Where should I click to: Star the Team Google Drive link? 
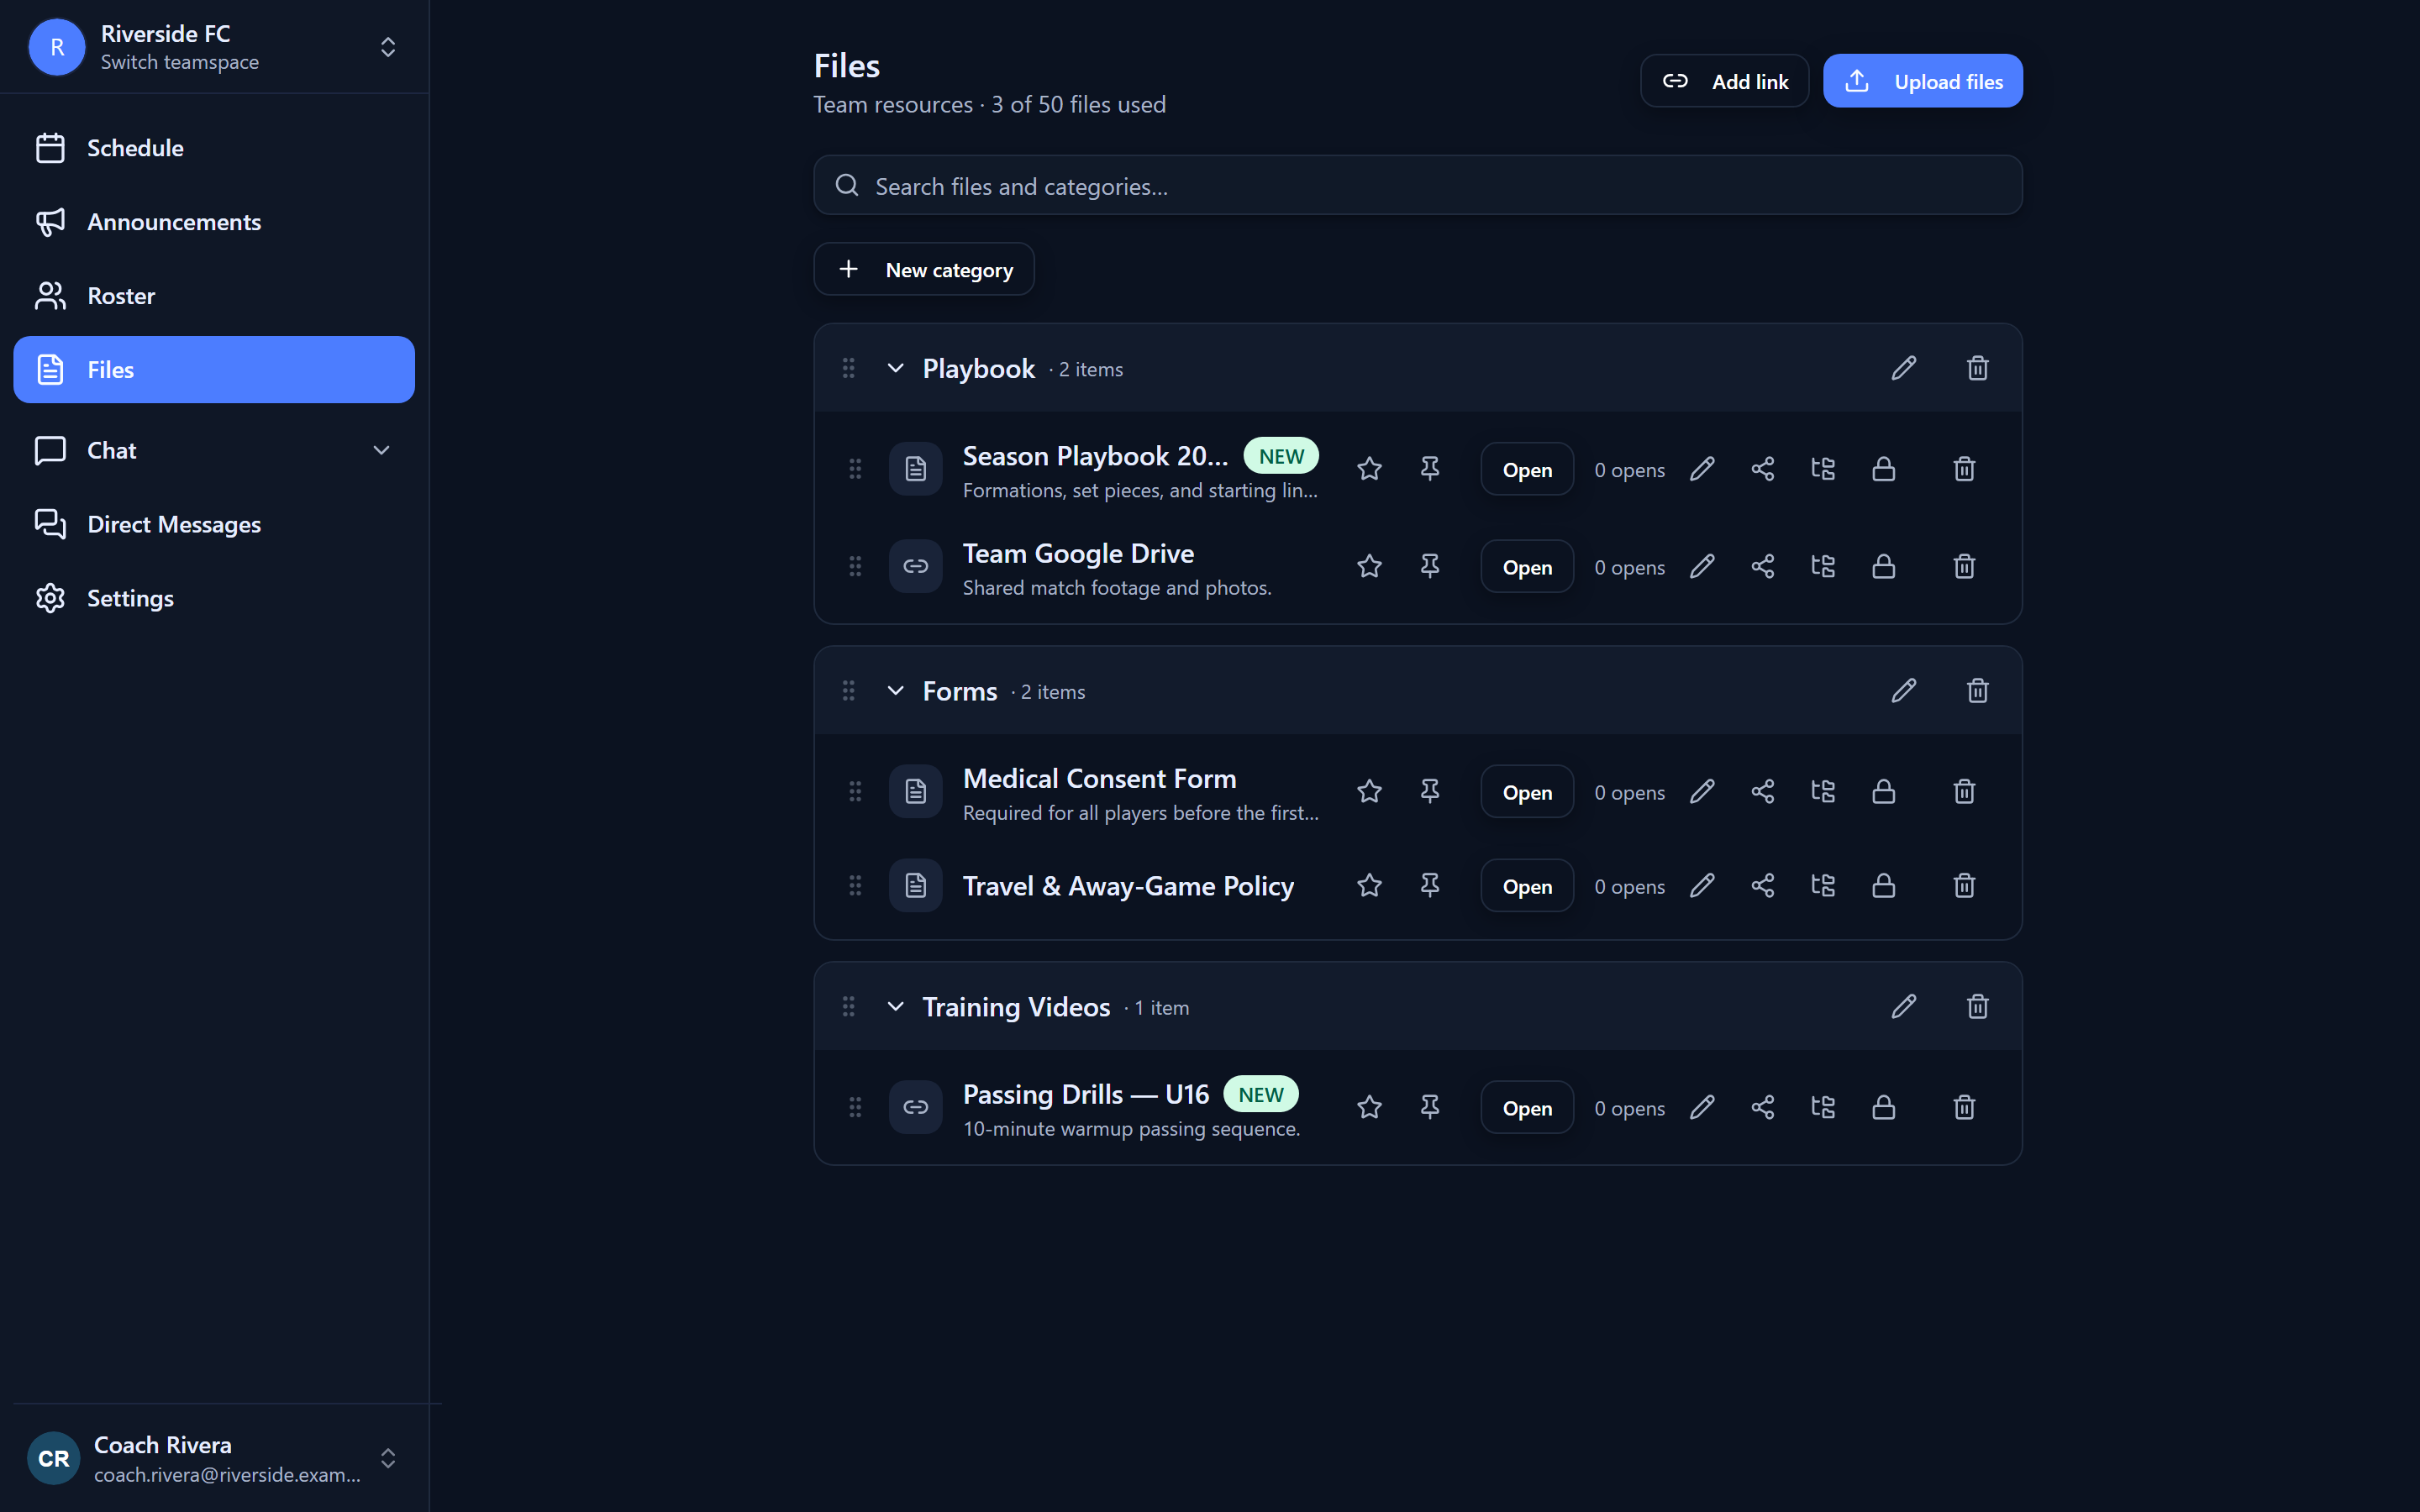(1369, 567)
